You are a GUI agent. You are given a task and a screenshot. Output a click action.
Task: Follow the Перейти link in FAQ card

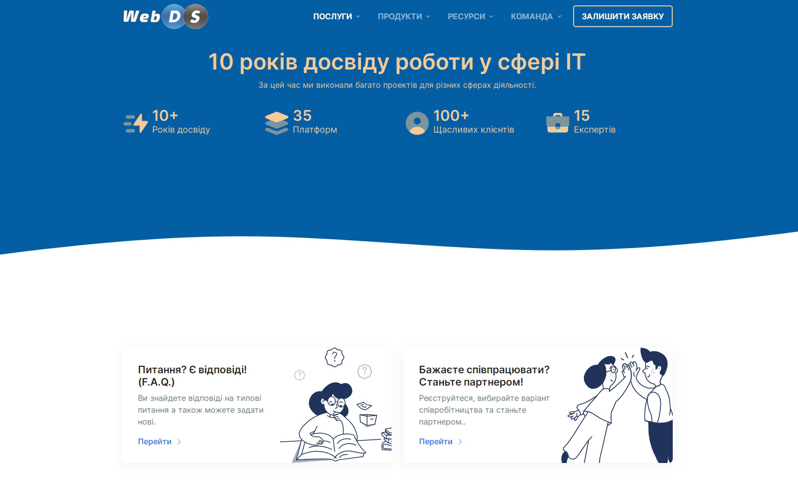(x=155, y=442)
